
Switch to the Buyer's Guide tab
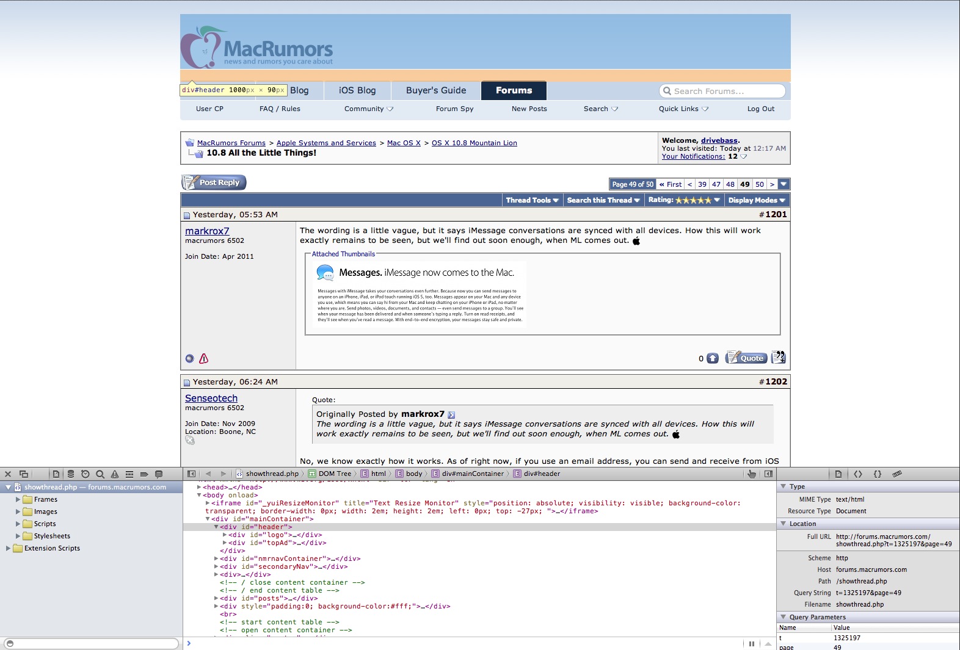click(x=436, y=90)
